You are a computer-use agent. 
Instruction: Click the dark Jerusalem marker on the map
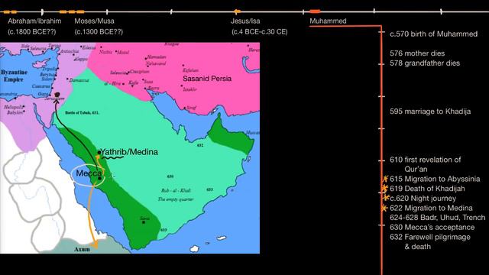click(57, 95)
